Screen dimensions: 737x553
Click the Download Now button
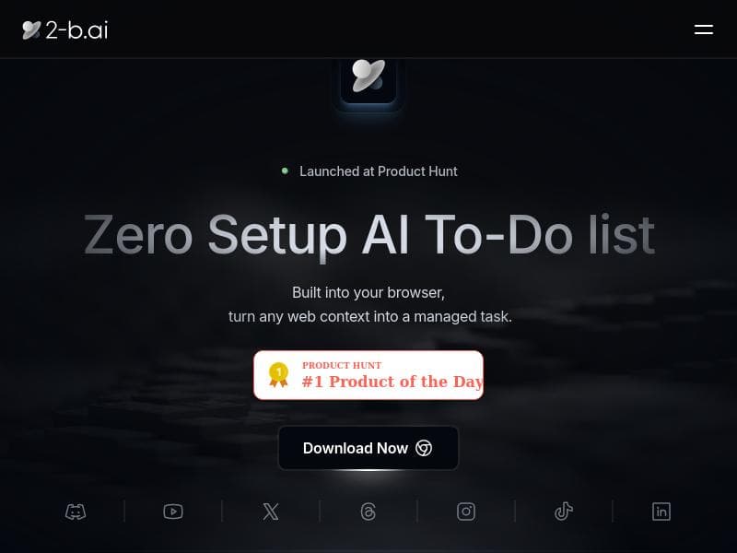[x=368, y=448]
